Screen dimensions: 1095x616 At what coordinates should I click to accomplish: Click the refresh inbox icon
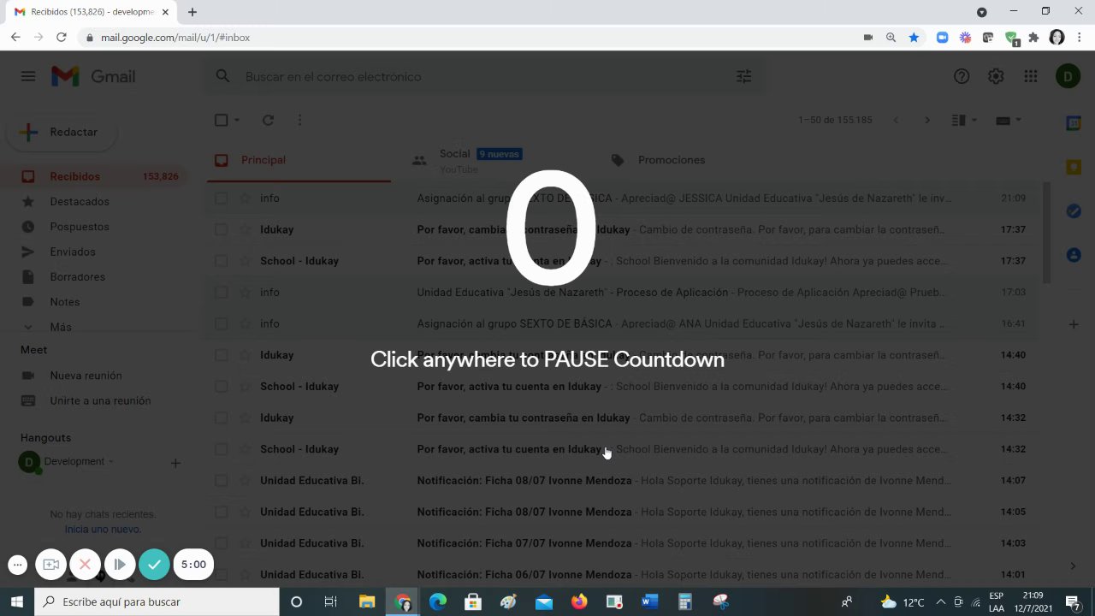[x=268, y=121]
